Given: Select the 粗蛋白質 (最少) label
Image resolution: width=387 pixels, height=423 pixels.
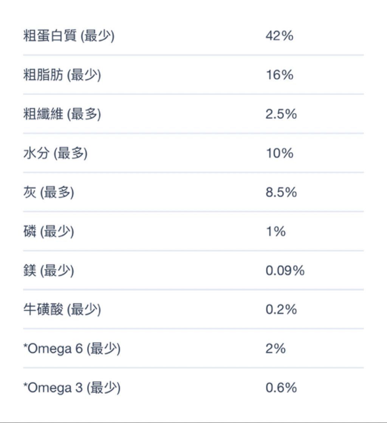Looking at the screenshot, I should pyautogui.click(x=69, y=36).
